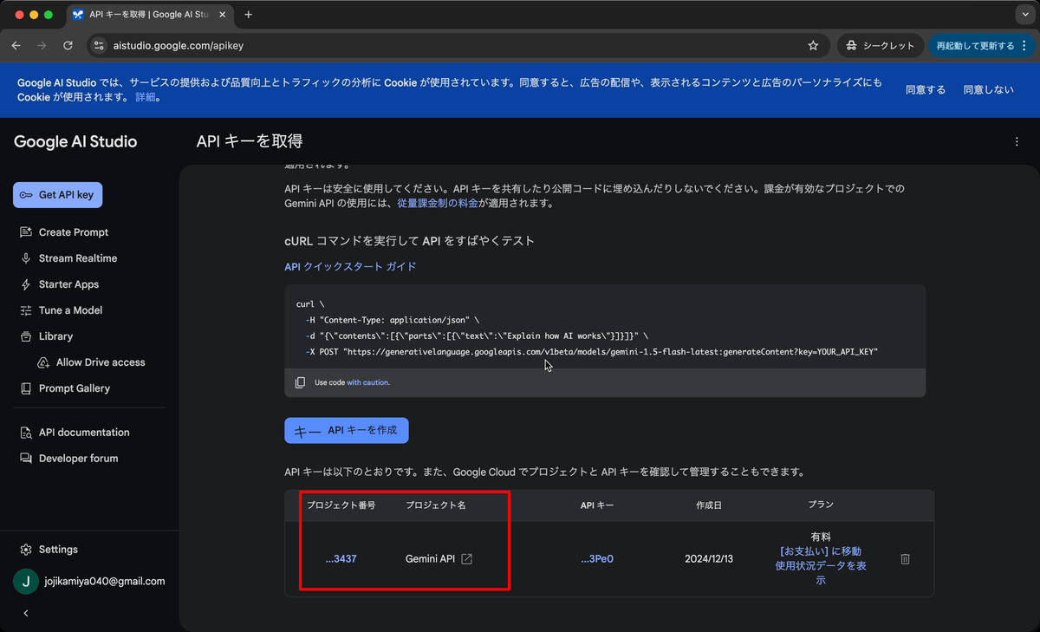Click the site info icon in the address bar

[x=98, y=46]
